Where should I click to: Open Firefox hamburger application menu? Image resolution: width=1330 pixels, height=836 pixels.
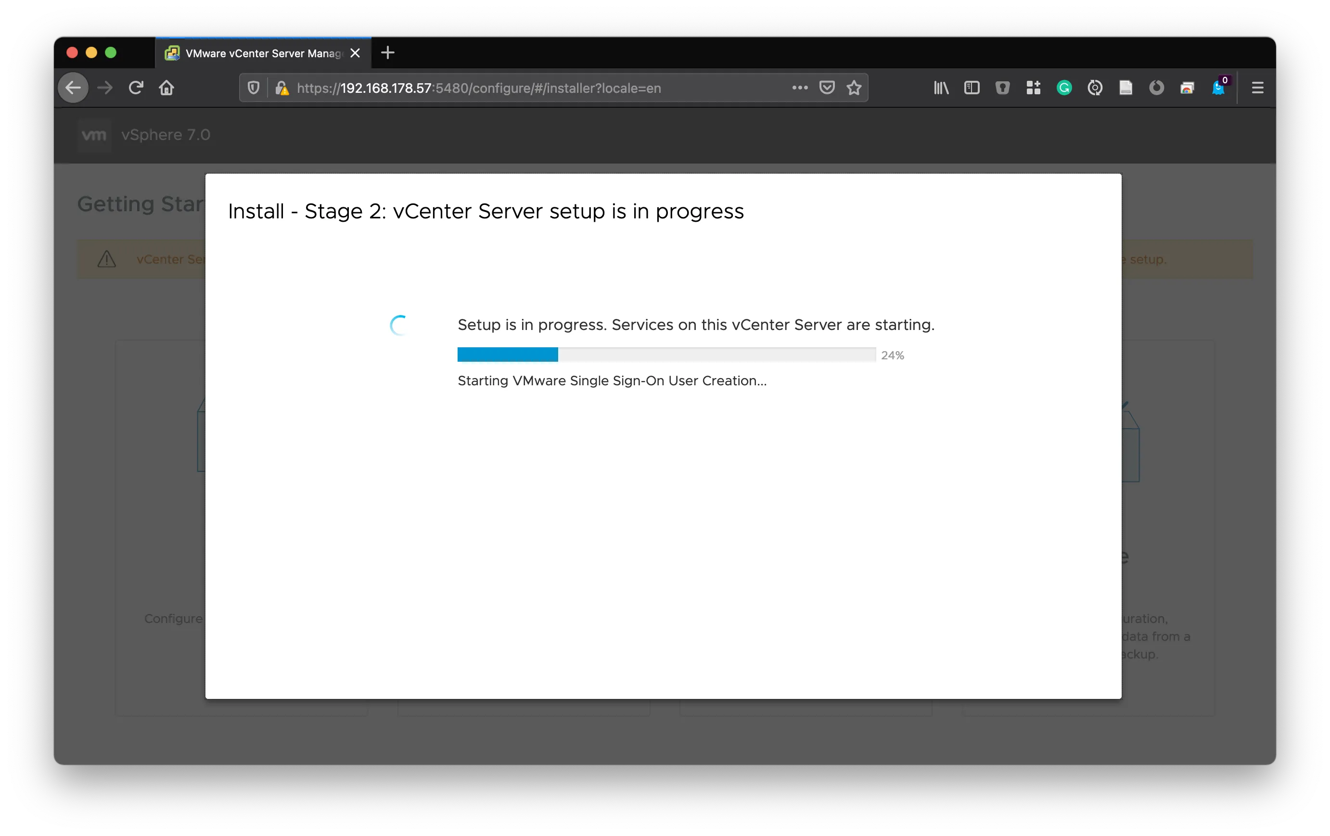pos(1258,88)
